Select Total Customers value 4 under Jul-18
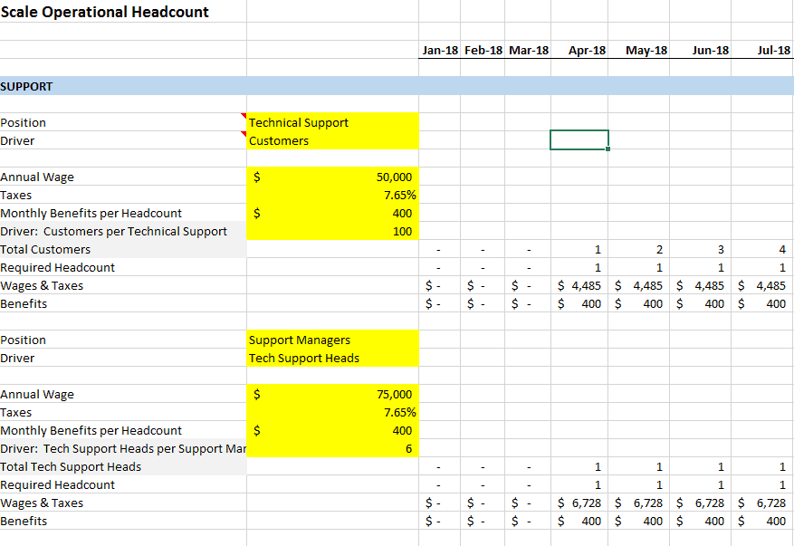This screenshot has height=546, width=794. pos(762,249)
